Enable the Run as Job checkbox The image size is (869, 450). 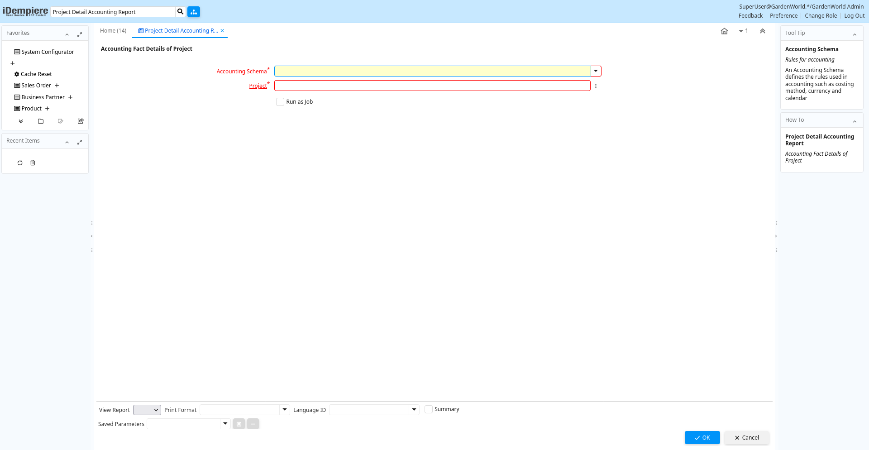point(280,102)
